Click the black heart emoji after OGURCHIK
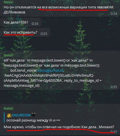This screenshot has height=136, width=120. click(x=34, y=115)
